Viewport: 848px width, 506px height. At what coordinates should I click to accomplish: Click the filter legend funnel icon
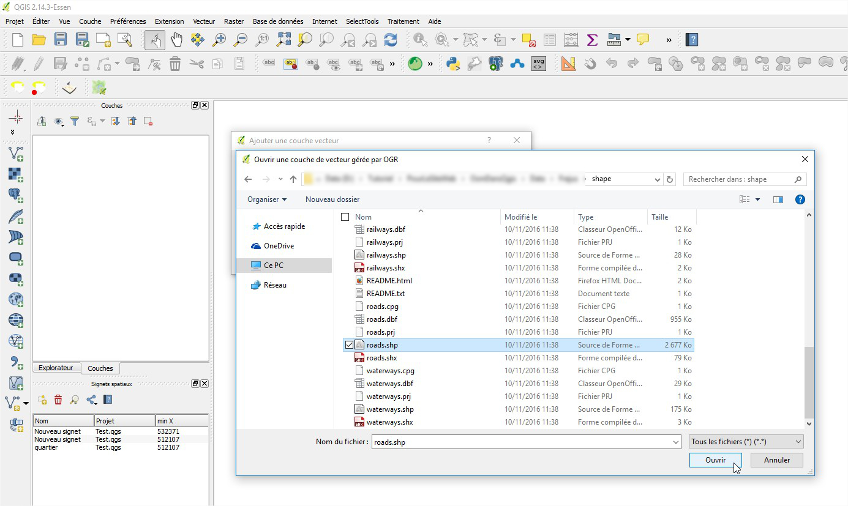pos(75,121)
